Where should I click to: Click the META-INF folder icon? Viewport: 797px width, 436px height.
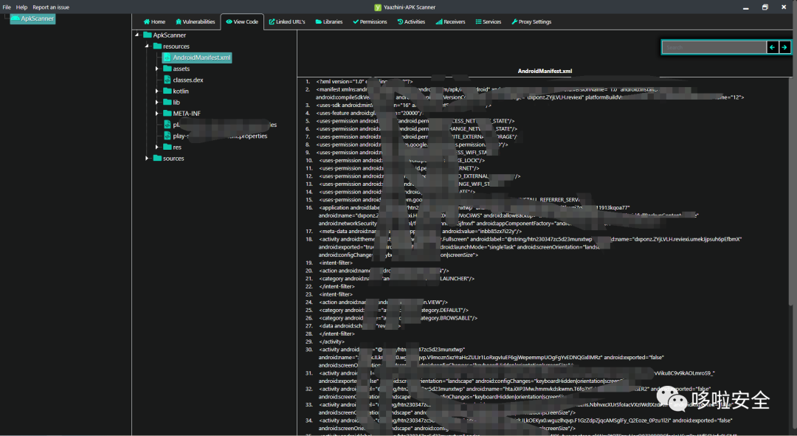coord(168,114)
